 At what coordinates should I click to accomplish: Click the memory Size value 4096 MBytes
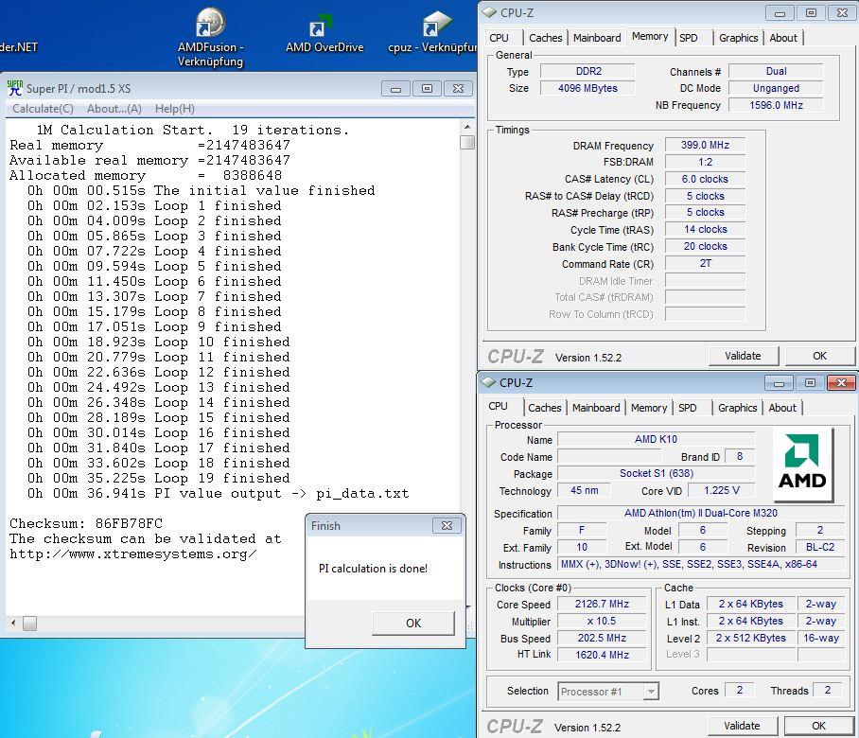587,88
